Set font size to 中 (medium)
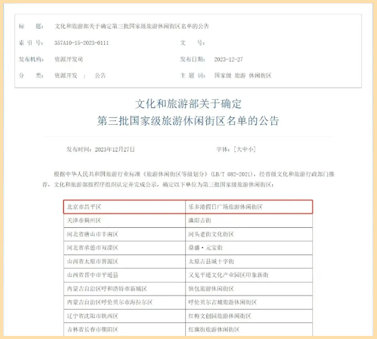Viewport: 377px width, 339px height. point(244,150)
